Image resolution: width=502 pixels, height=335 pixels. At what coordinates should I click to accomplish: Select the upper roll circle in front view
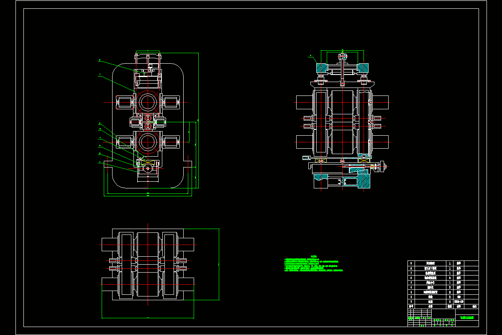click(147, 102)
